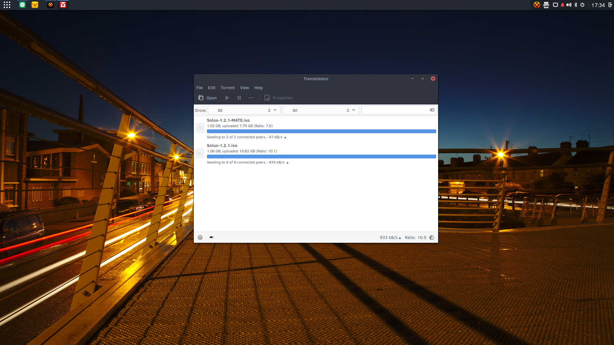The width and height of the screenshot is (614, 345).
Task: Open the printer tray icon
Action: click(546, 5)
